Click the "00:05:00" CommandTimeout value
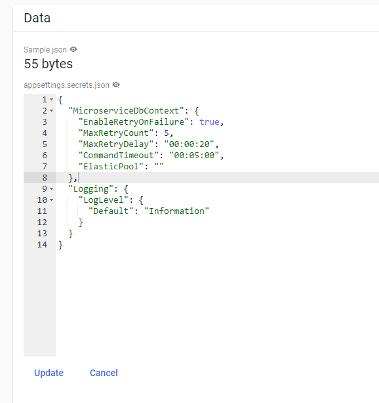The height and width of the screenshot is (403, 379). (194, 156)
